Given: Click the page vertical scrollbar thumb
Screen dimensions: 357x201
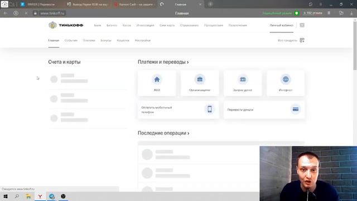Looking at the screenshot, I should tap(355, 46).
